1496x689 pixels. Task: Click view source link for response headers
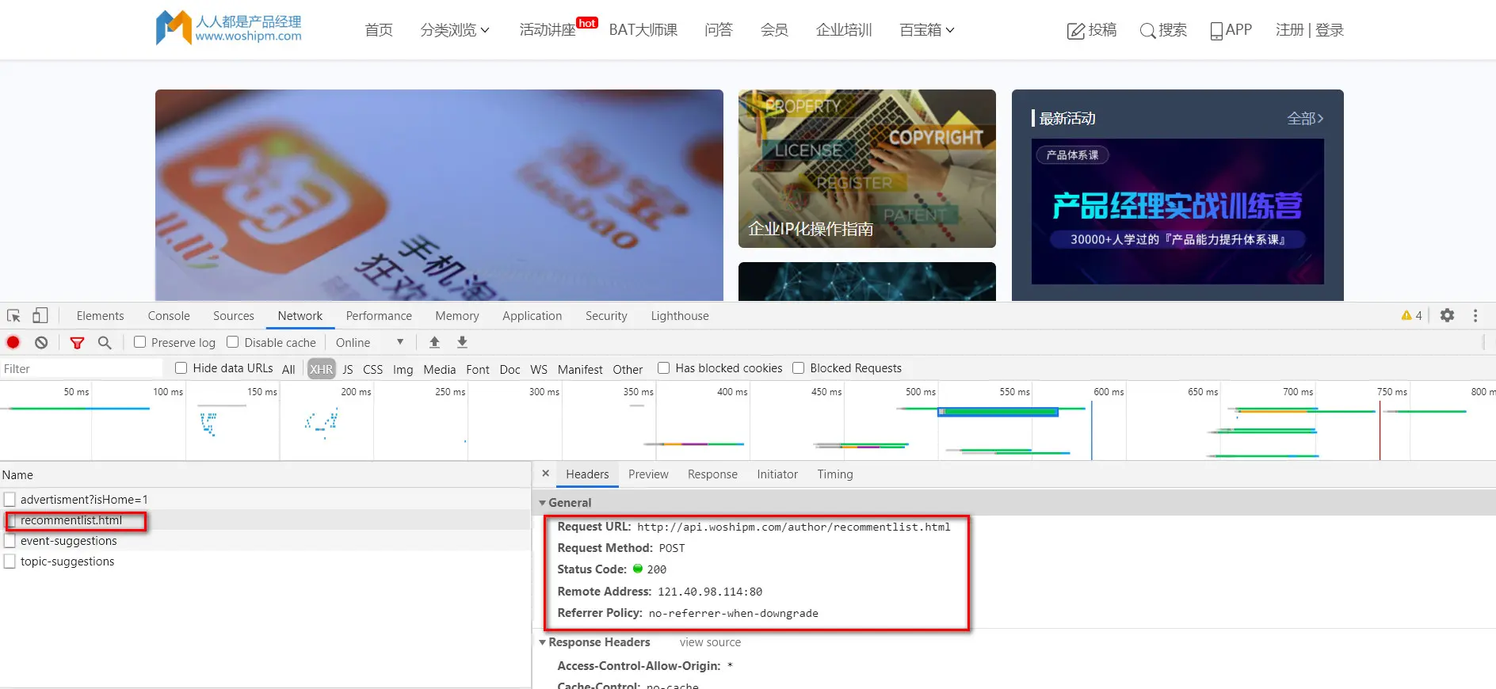pos(710,642)
